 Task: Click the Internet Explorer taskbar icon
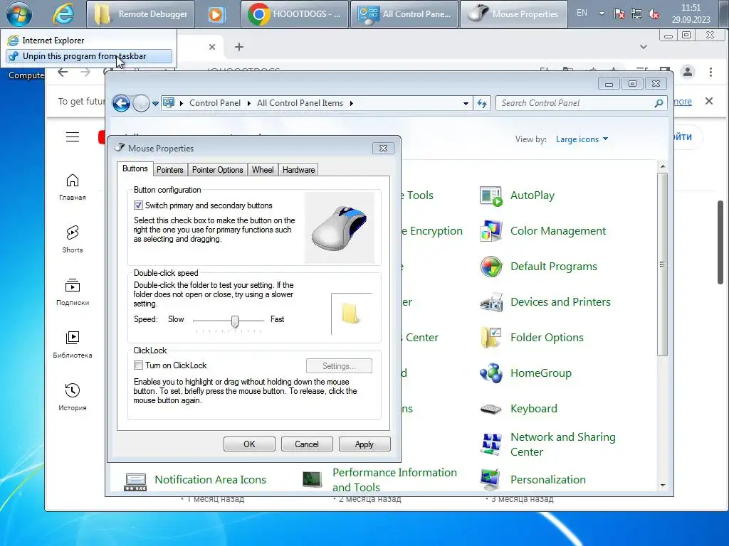[63, 14]
